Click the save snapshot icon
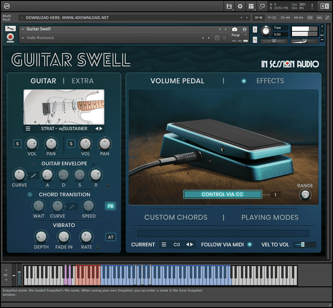 (217, 38)
